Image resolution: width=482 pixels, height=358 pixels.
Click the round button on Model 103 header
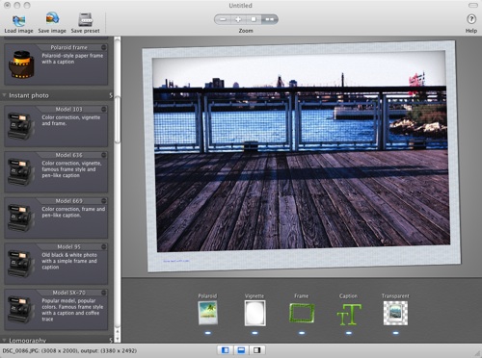pyautogui.click(x=104, y=109)
